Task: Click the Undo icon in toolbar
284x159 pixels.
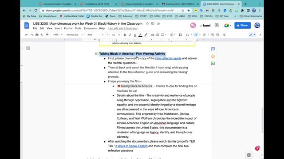Action: (x=27, y=35)
